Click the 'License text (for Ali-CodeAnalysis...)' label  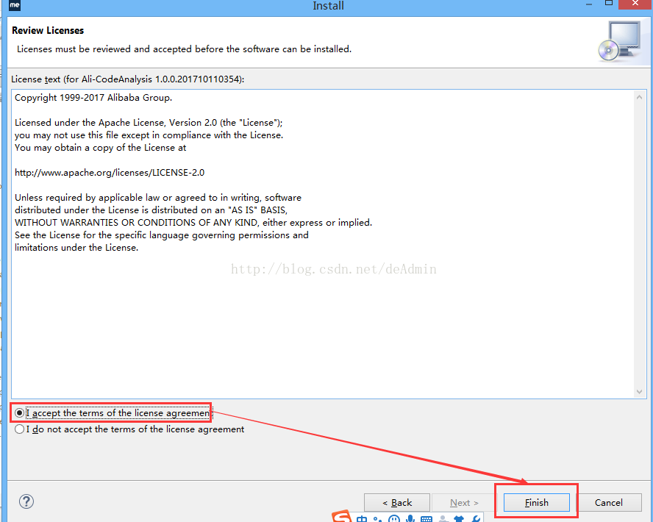(127, 79)
